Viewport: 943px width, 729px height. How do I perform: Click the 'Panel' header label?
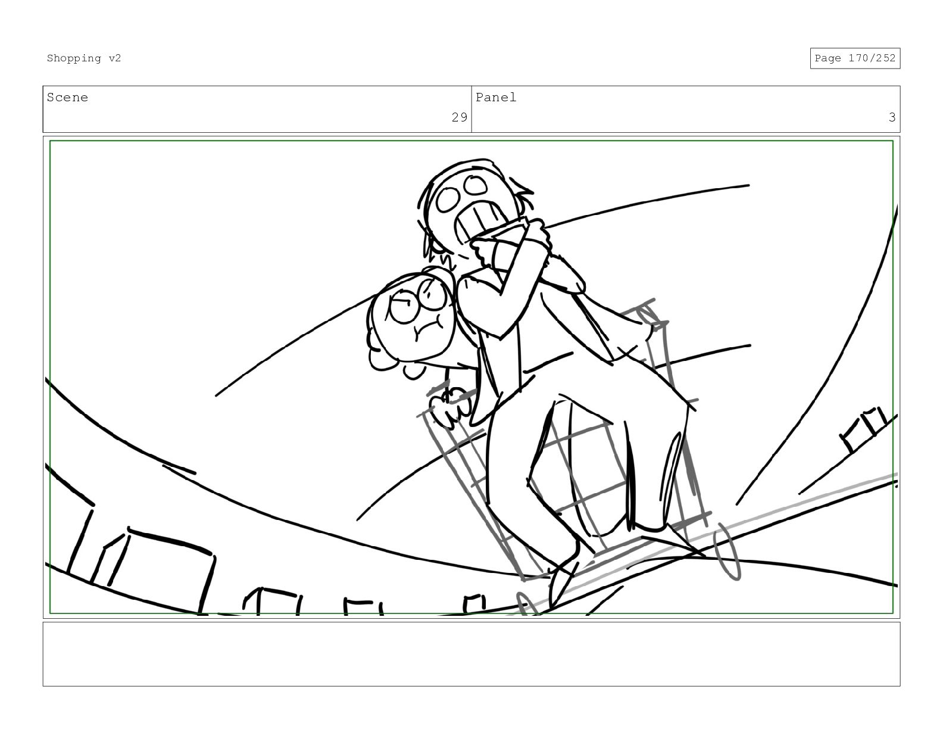coord(496,98)
